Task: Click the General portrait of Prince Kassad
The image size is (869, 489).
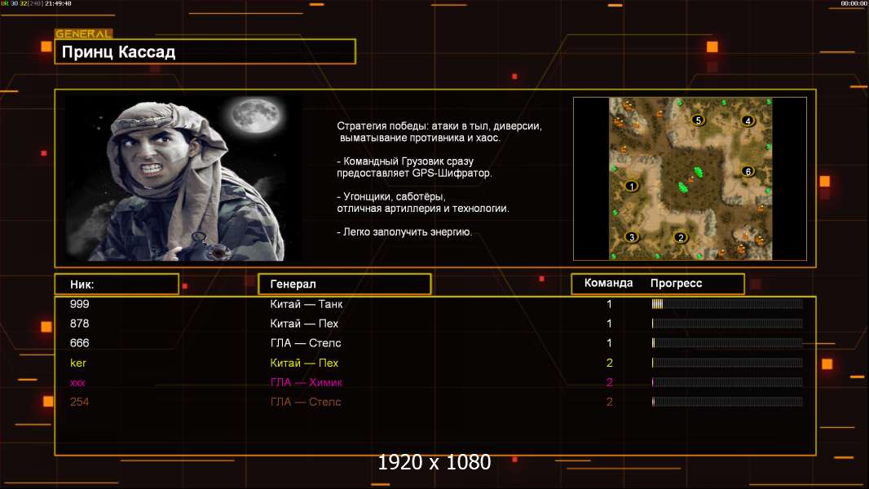Action: [183, 178]
